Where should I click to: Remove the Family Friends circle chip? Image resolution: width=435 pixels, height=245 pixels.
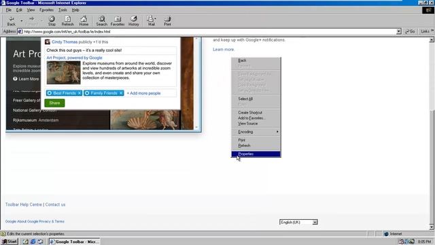coord(121,93)
